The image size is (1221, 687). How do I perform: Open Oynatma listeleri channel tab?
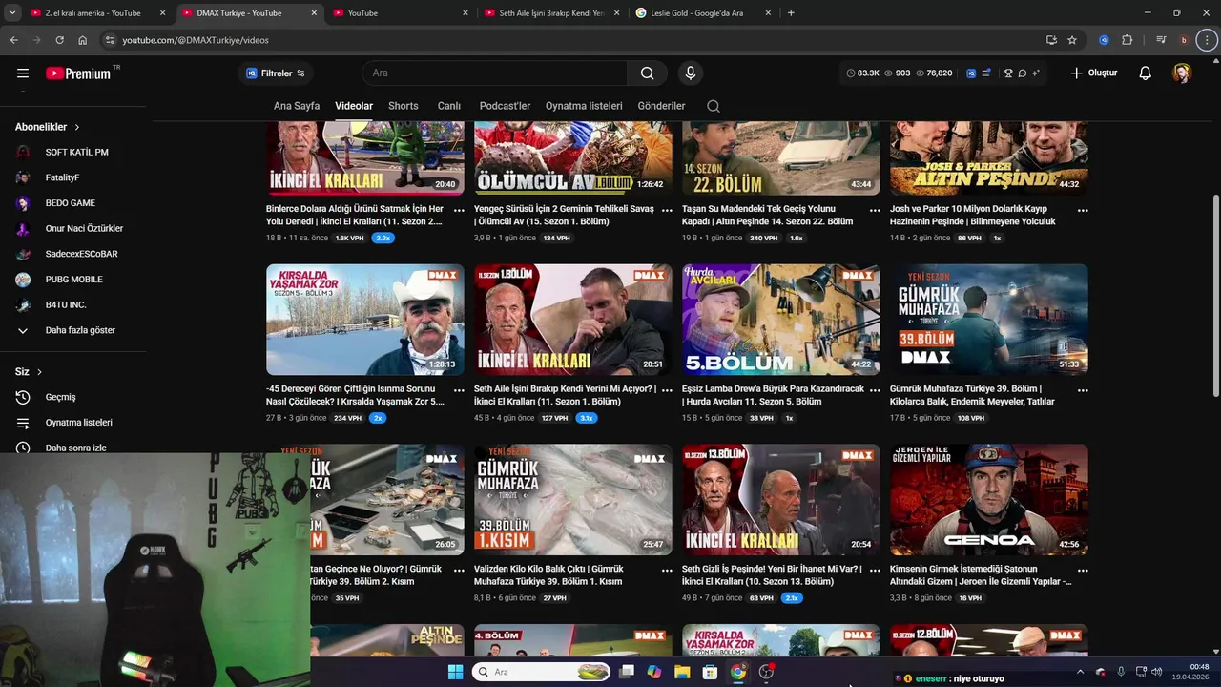[x=584, y=106]
